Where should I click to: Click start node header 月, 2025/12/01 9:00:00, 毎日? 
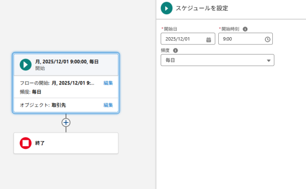[x=67, y=62]
